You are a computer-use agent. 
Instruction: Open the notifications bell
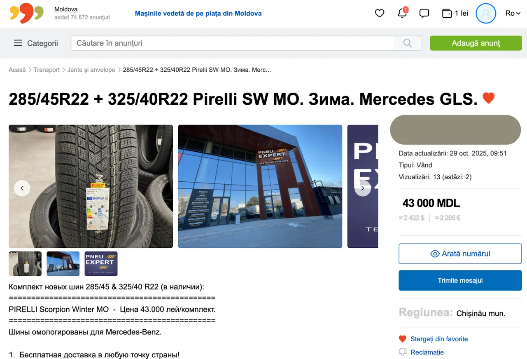click(x=402, y=13)
